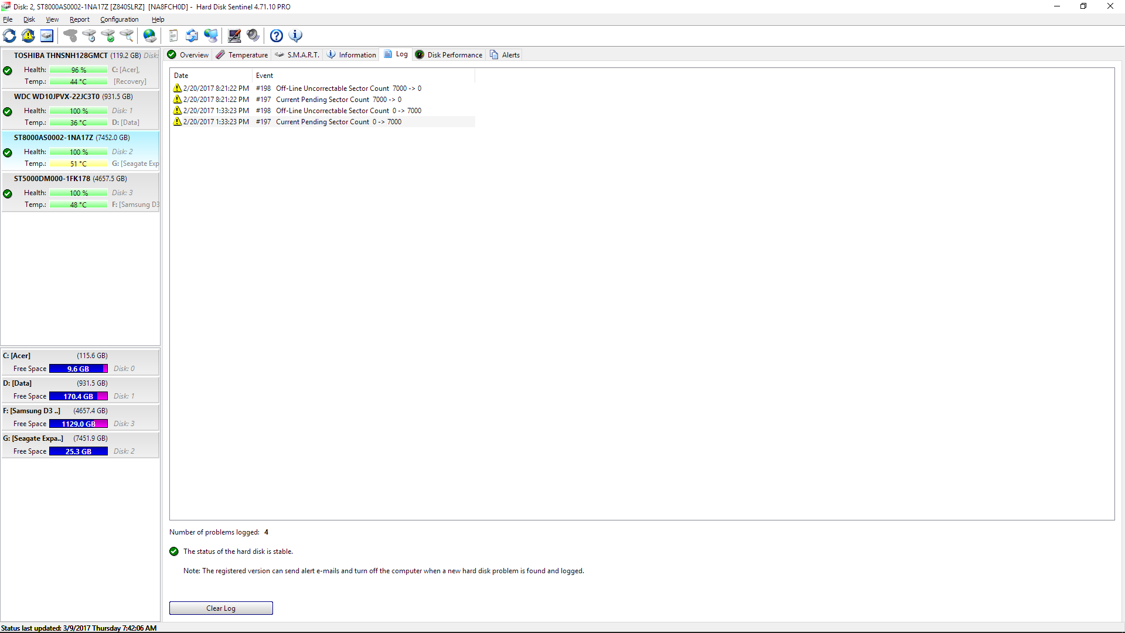The width and height of the screenshot is (1125, 633).
Task: Click the refresh with warning triangle icon
Action: coord(28,36)
